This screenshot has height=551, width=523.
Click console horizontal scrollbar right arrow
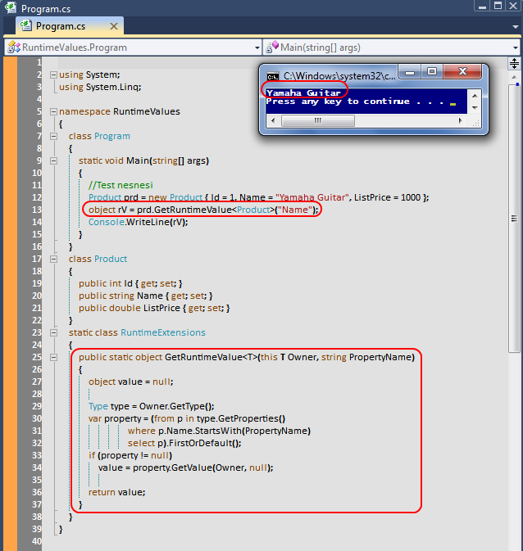(x=462, y=120)
